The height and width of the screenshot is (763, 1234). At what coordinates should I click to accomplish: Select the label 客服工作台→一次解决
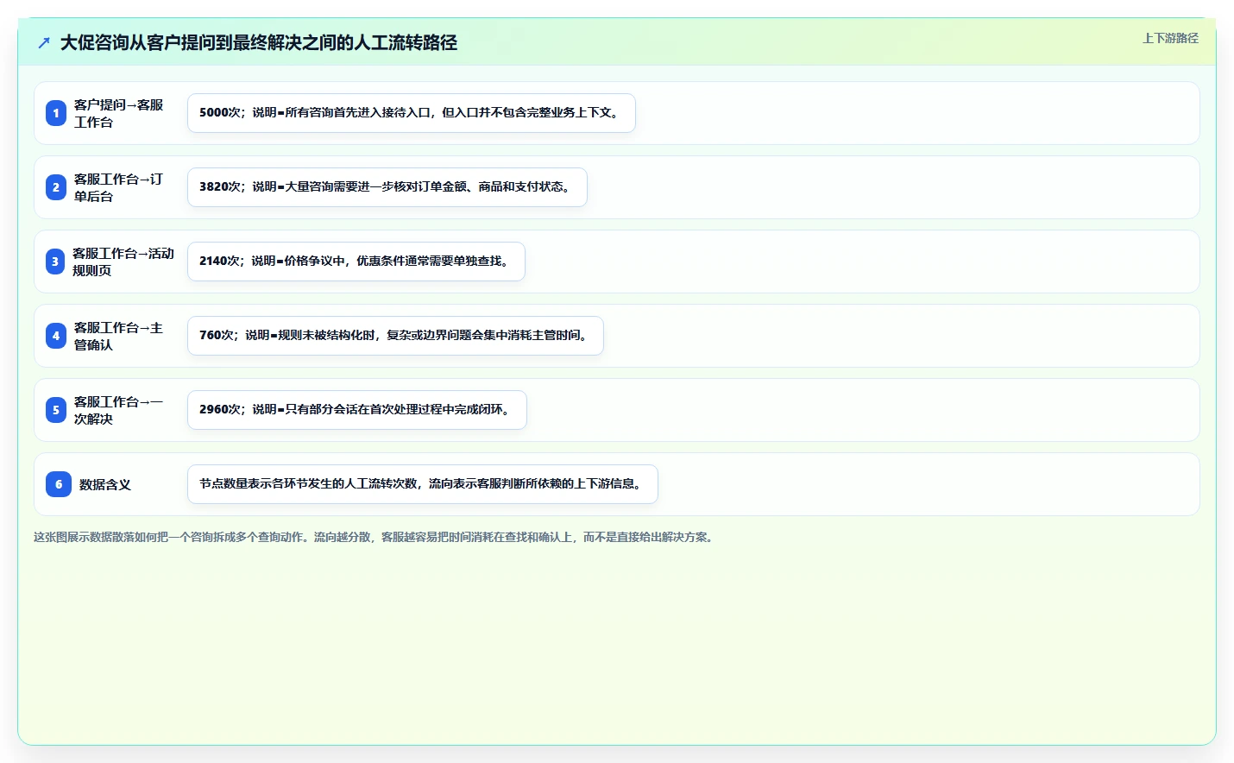[119, 410]
